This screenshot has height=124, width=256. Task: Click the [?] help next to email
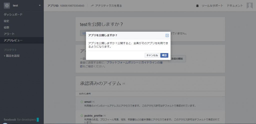93,102
